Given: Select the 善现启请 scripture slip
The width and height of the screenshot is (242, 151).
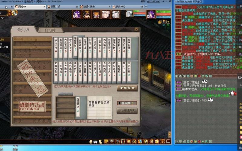Looking at the screenshot, I should coord(61,48).
